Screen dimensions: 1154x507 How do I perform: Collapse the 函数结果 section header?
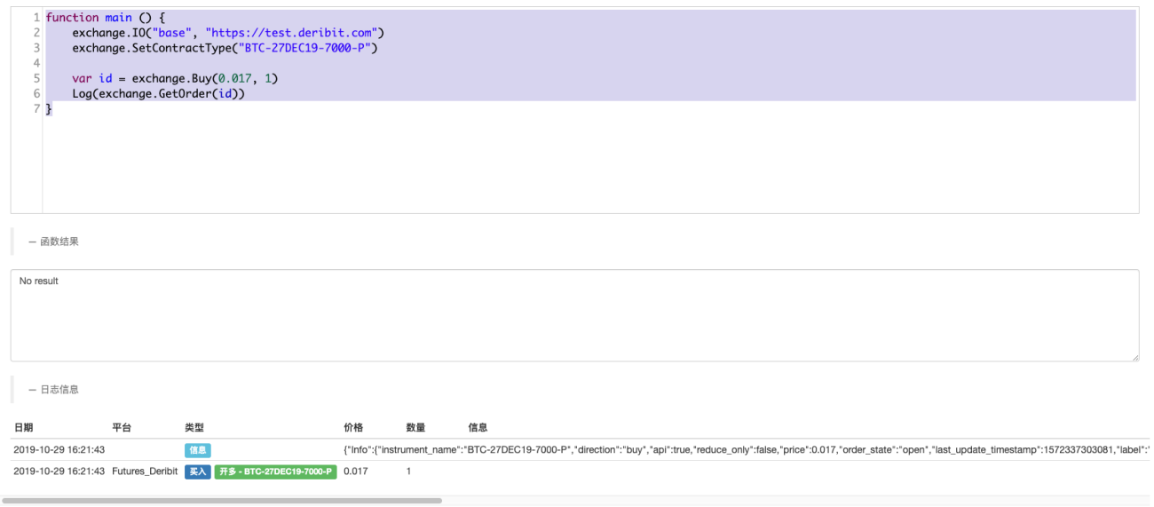pyautogui.click(x=53, y=242)
